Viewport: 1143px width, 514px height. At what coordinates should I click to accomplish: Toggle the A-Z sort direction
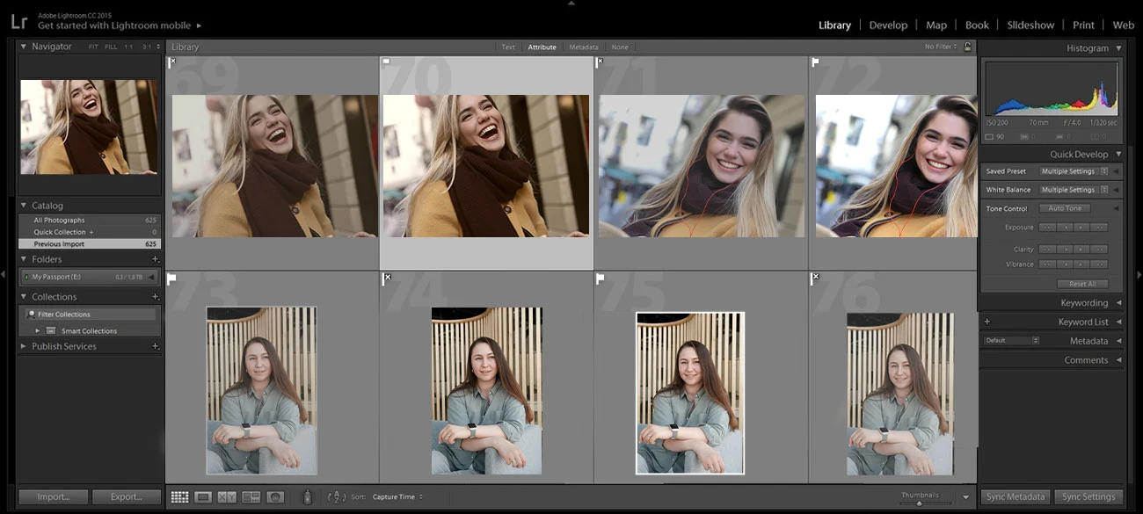coord(337,496)
